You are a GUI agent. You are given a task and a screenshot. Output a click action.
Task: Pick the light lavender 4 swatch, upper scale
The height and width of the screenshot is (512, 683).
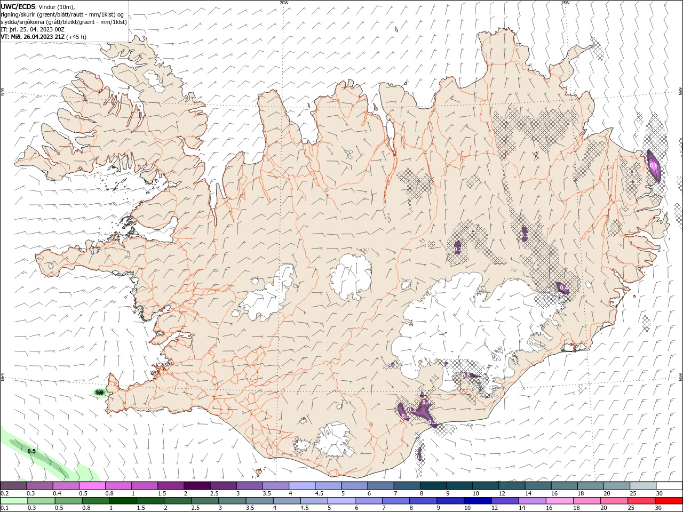(301, 486)
